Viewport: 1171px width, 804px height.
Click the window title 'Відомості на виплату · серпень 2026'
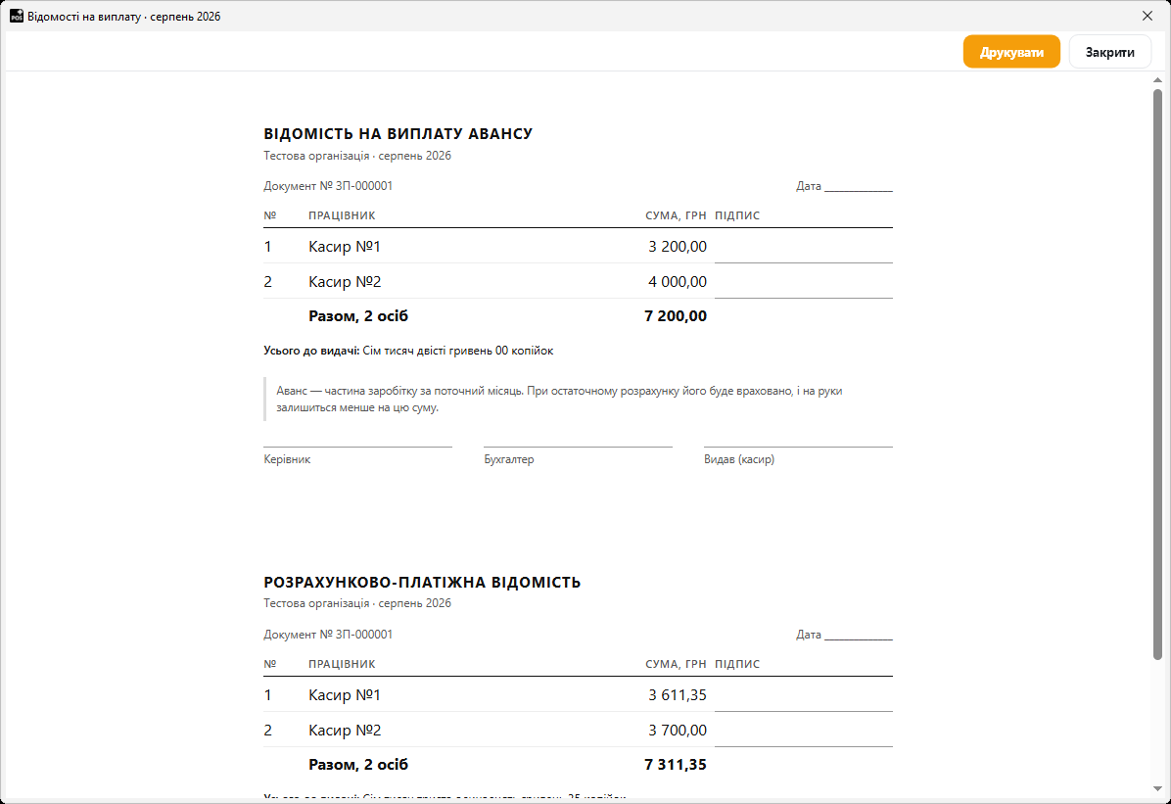[124, 17]
